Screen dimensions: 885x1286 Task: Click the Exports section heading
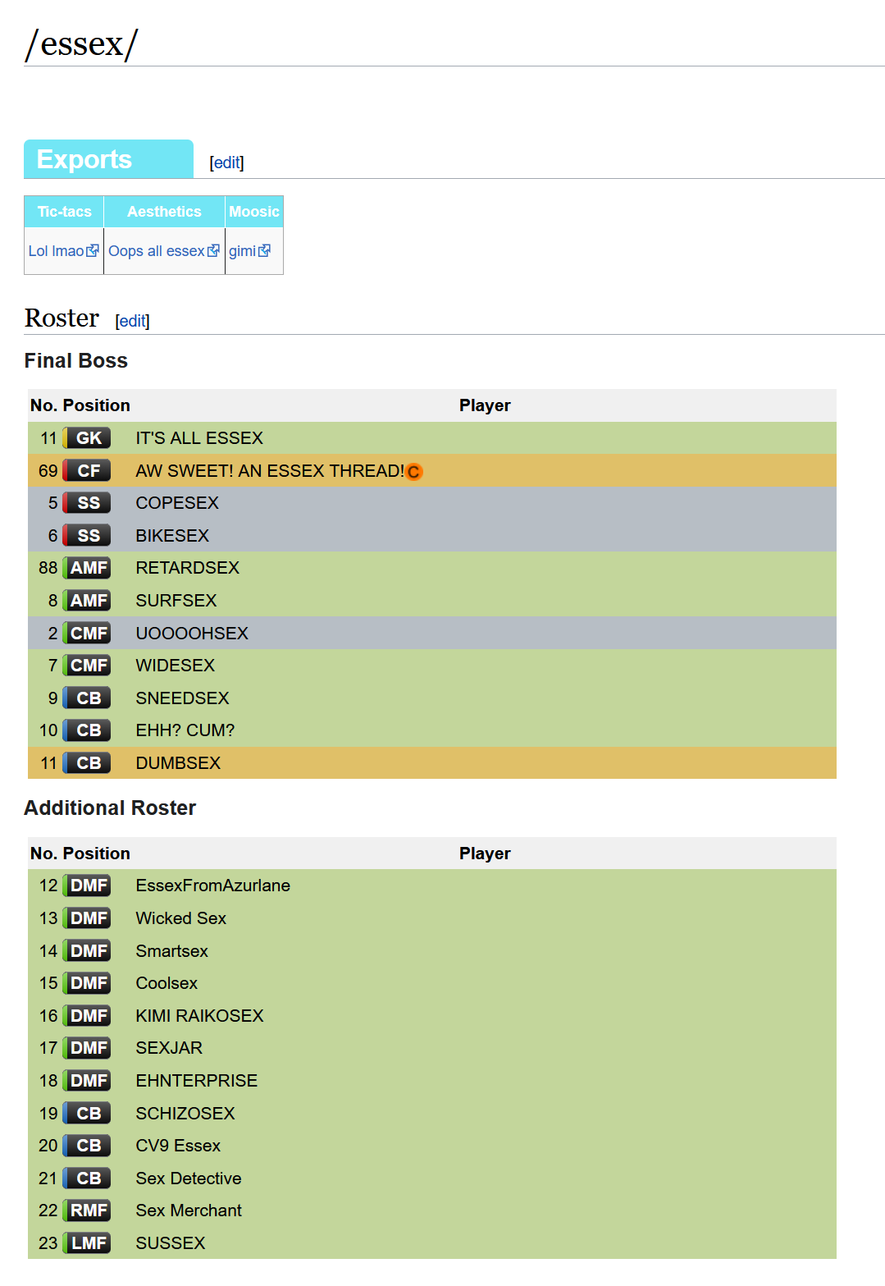pyautogui.click(x=84, y=159)
